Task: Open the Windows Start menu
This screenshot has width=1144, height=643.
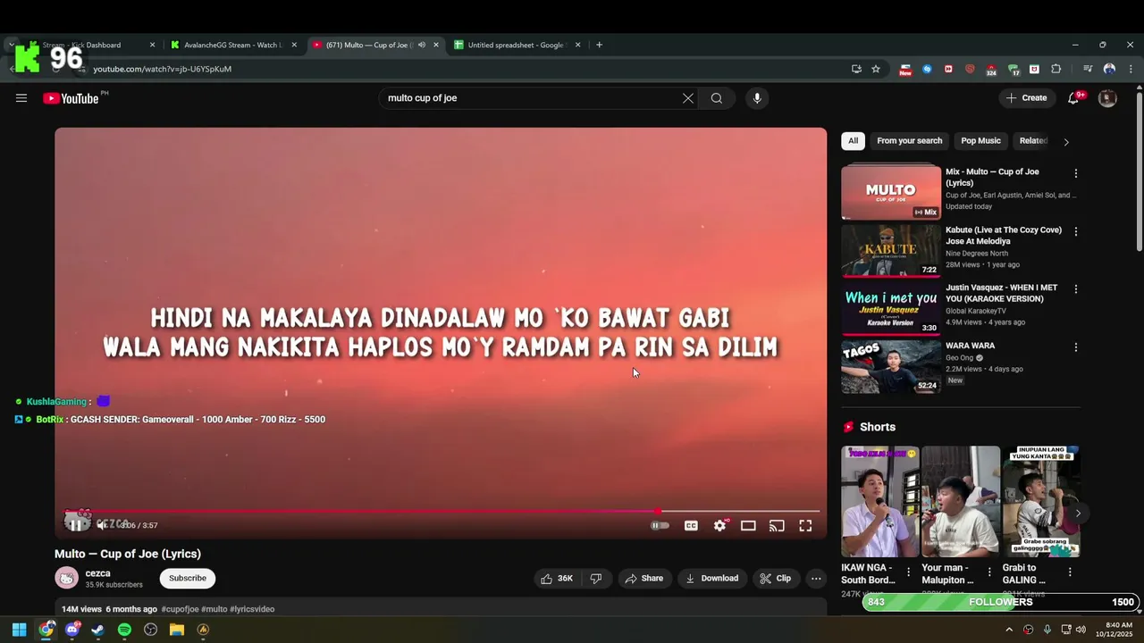Action: coord(19,630)
